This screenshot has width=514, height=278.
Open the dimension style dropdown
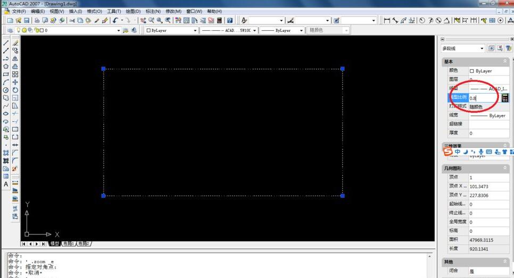coord(327,20)
